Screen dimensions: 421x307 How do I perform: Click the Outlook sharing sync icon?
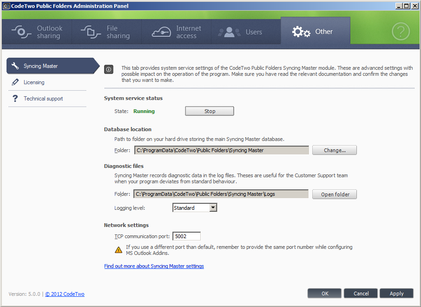click(x=21, y=32)
